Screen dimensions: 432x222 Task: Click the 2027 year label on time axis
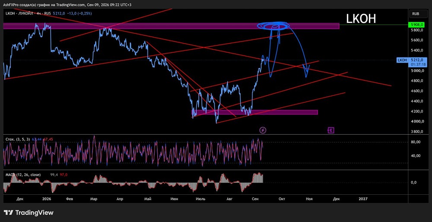click(x=363, y=199)
